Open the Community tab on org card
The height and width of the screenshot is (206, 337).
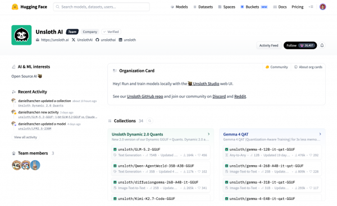[276, 67]
